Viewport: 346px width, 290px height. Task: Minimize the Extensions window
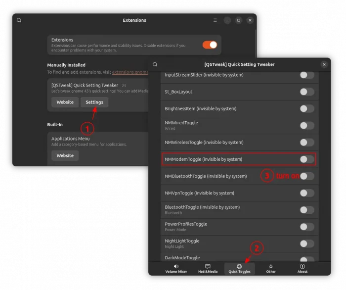(227, 20)
